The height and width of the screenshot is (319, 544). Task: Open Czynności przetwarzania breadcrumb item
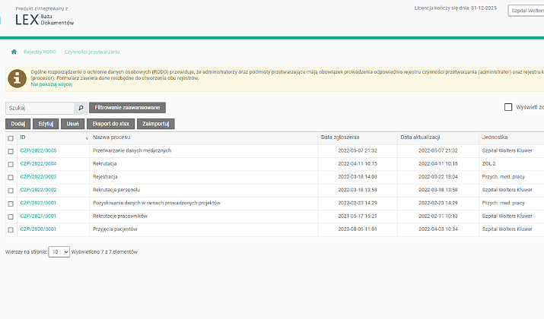(x=92, y=52)
